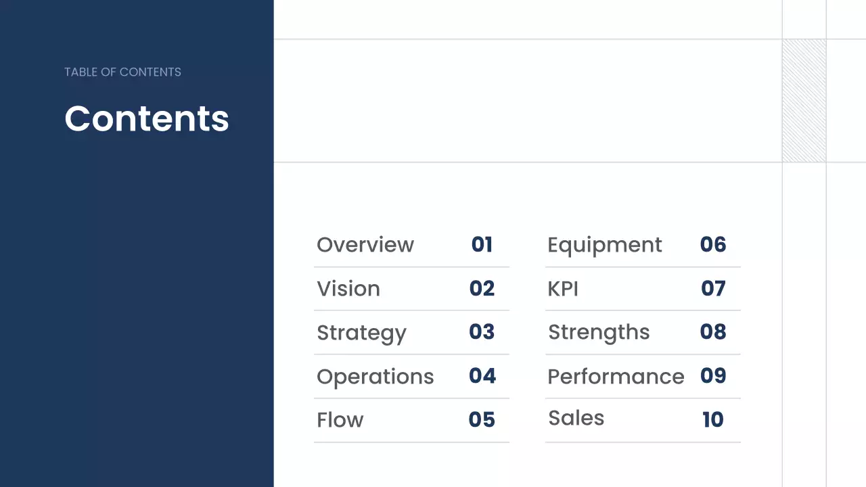Jump to the Flow section
The width and height of the screenshot is (866, 487).
coord(340,420)
